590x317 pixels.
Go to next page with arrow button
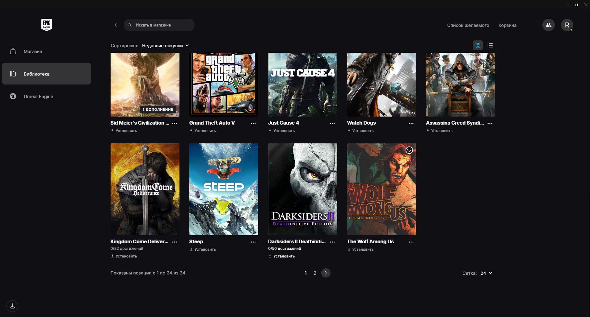(326, 273)
